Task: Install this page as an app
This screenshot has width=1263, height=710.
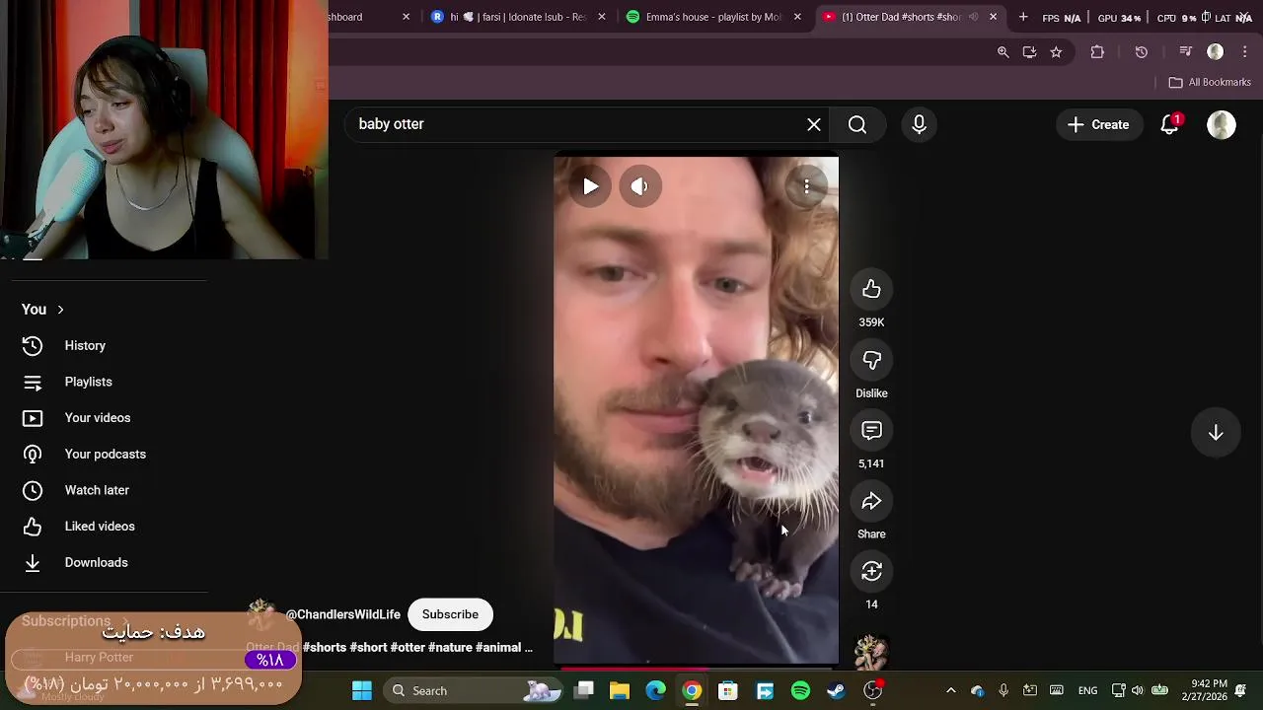Action: point(1029,52)
